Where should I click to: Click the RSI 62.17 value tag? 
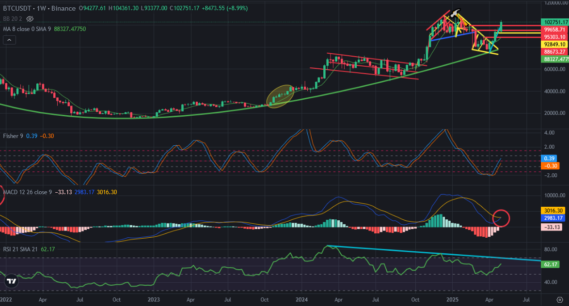550,264
